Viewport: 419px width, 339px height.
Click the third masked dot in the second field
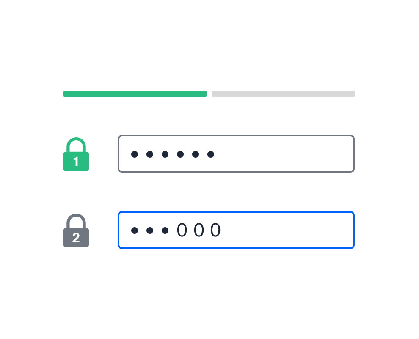(165, 231)
